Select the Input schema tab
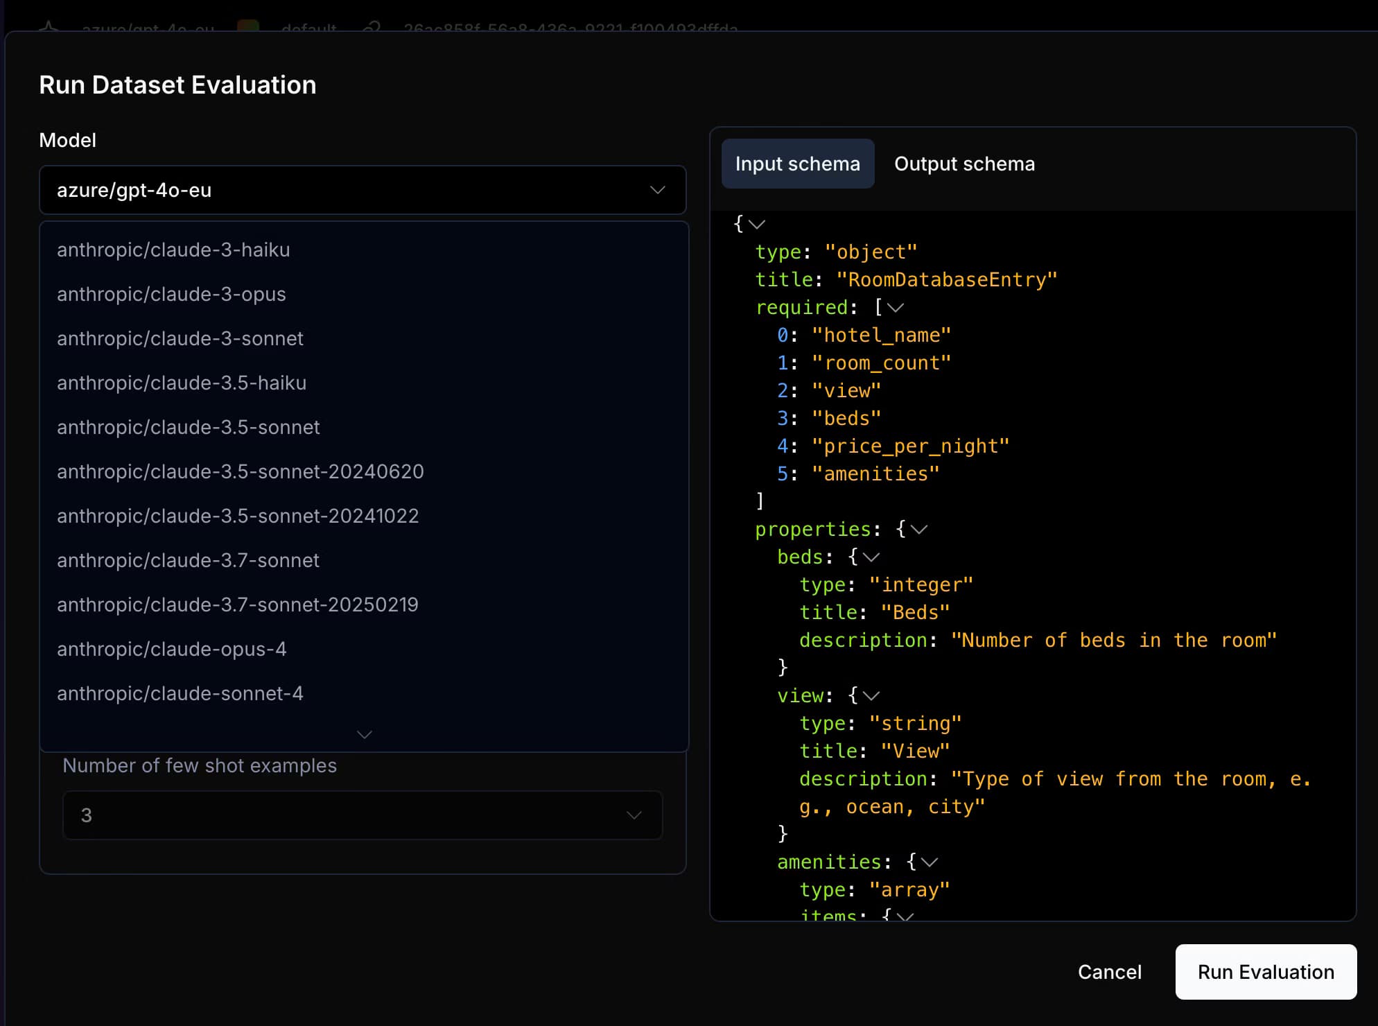This screenshot has height=1026, width=1378. coord(797,164)
